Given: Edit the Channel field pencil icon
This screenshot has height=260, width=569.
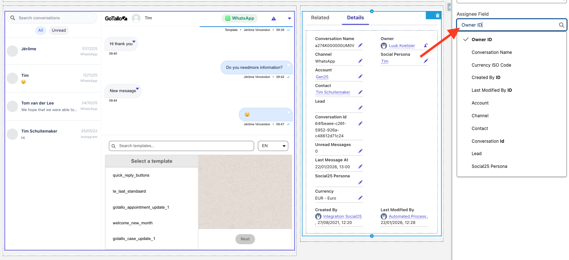Looking at the screenshot, I should tap(360, 61).
